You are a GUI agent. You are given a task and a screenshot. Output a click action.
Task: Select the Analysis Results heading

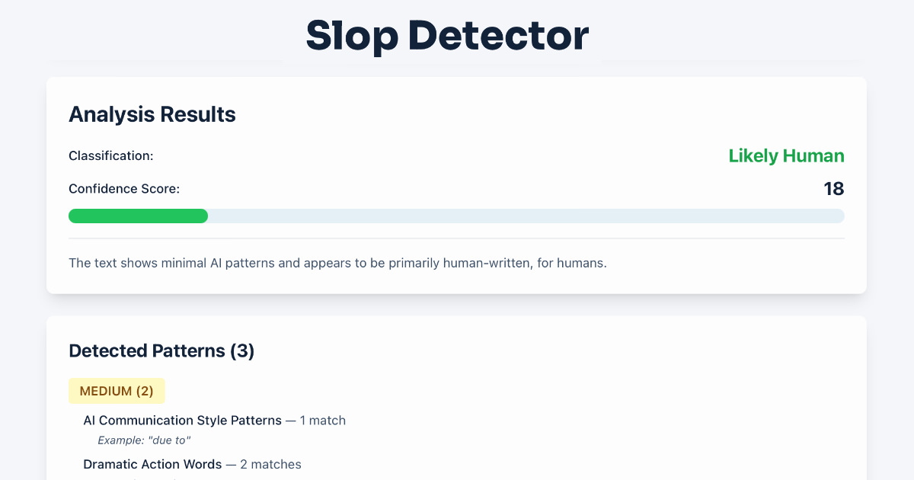tap(152, 114)
